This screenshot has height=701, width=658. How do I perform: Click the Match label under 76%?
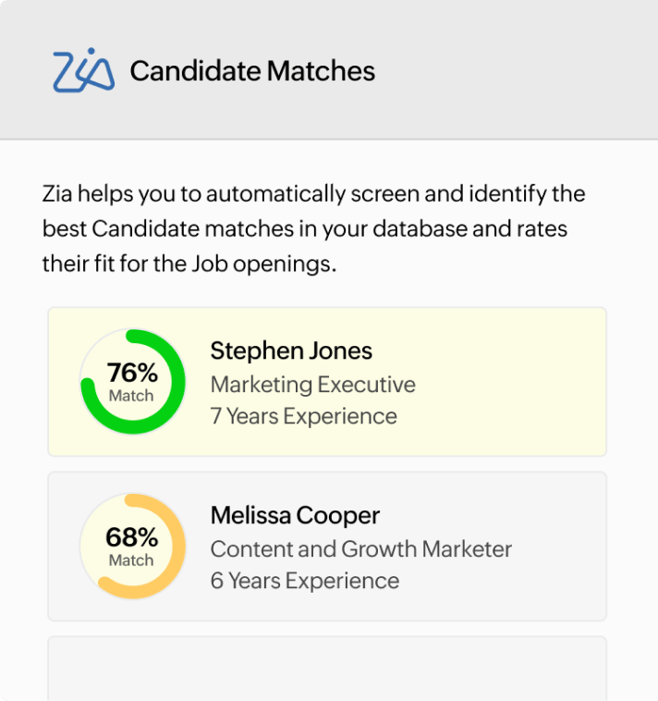(x=131, y=396)
